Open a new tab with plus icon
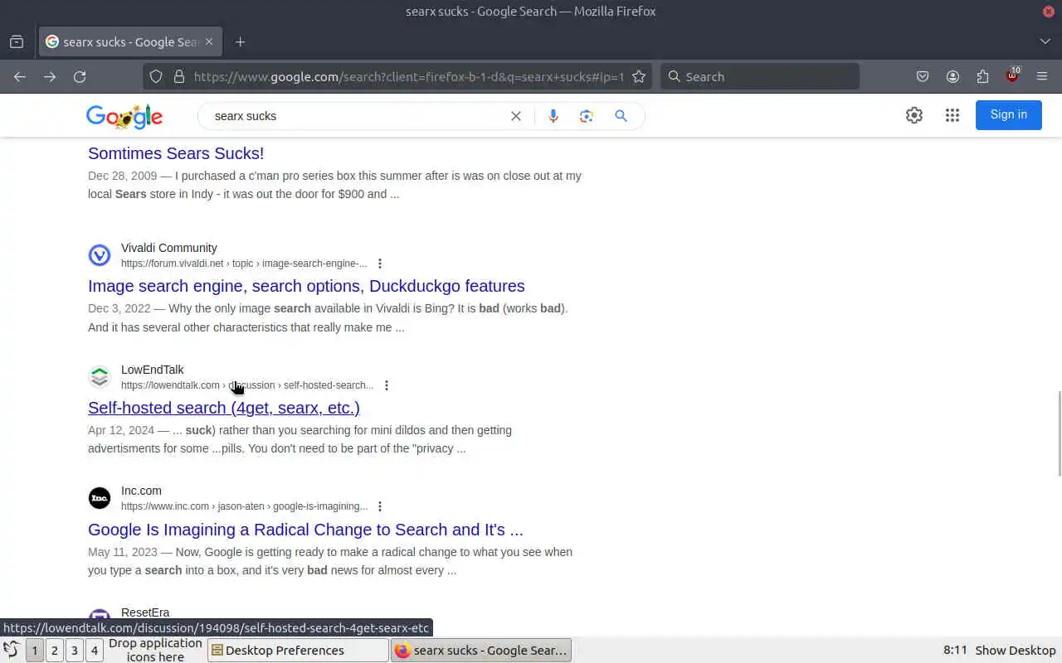The height and width of the screenshot is (663, 1062). click(x=240, y=41)
